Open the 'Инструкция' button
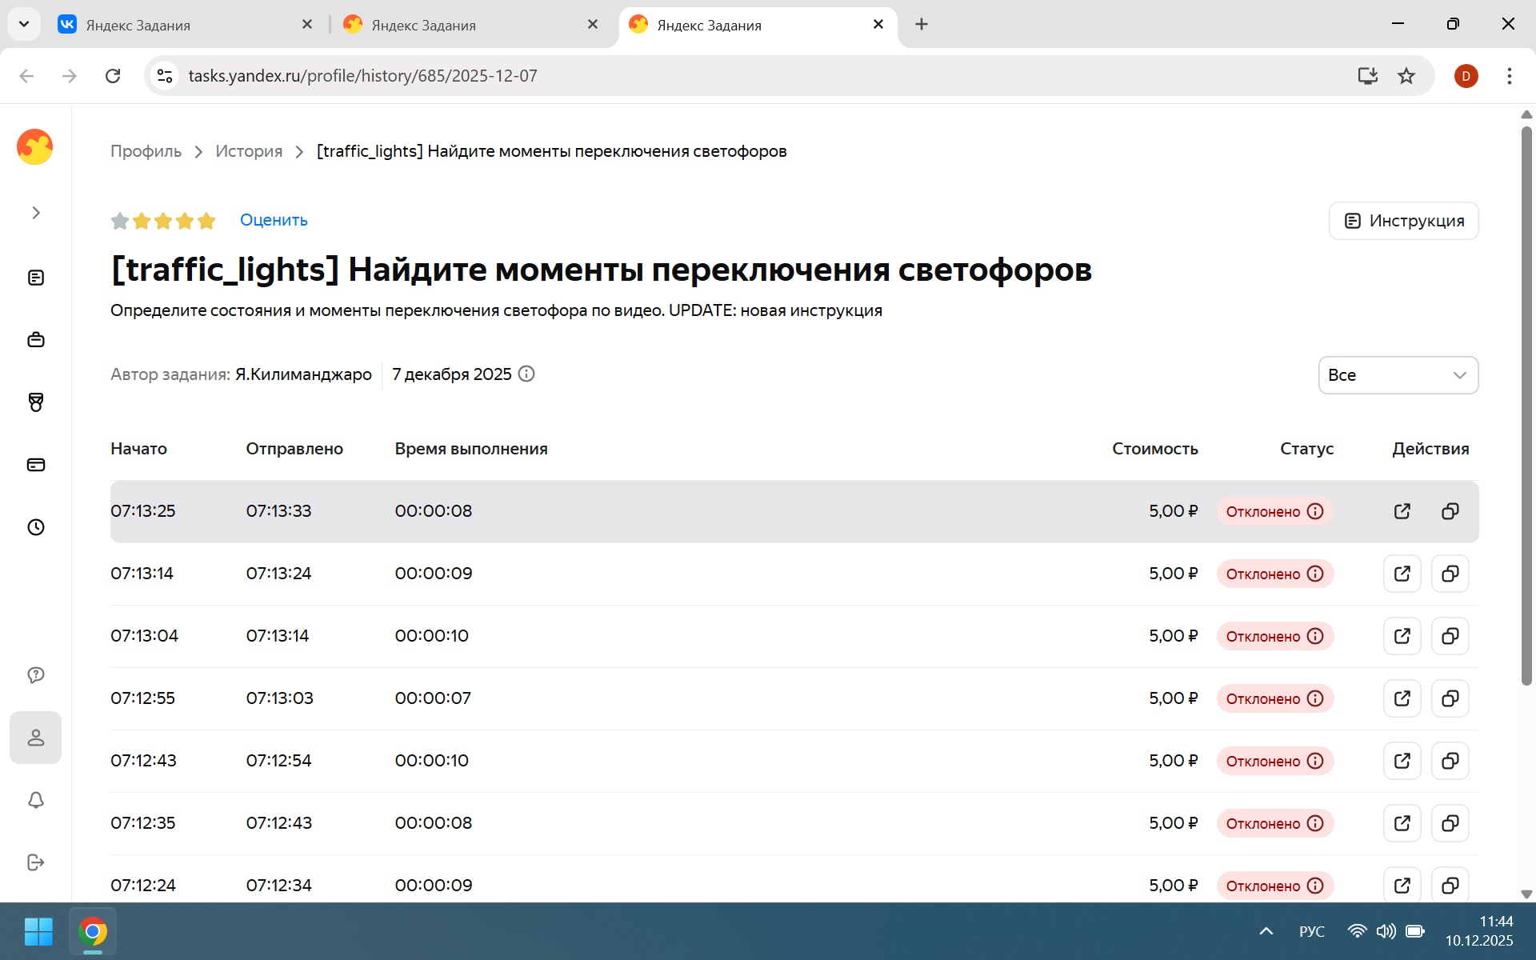 coord(1403,221)
